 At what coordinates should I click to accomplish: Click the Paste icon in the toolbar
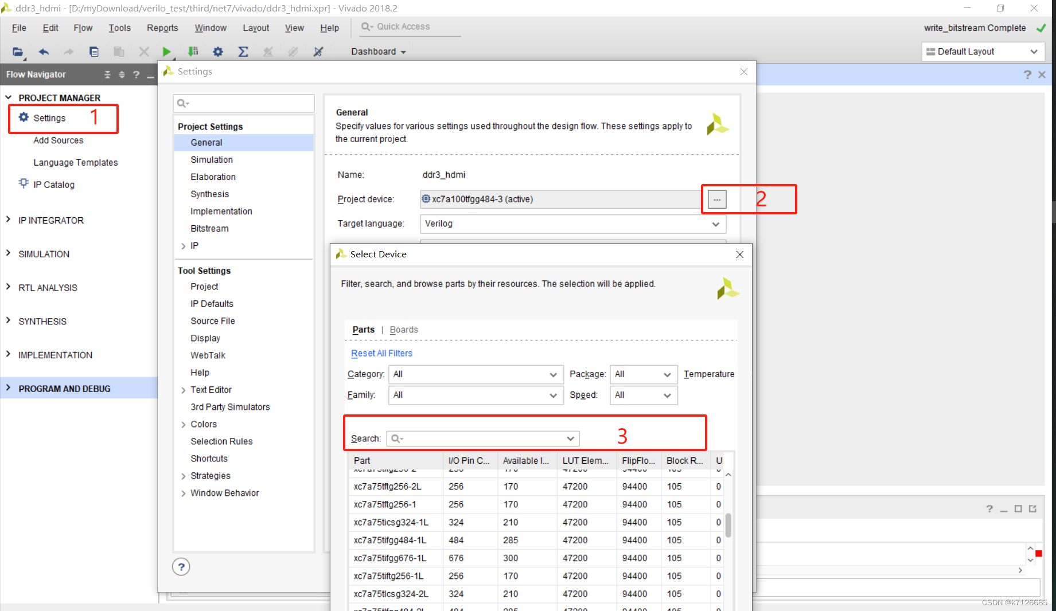coord(119,52)
